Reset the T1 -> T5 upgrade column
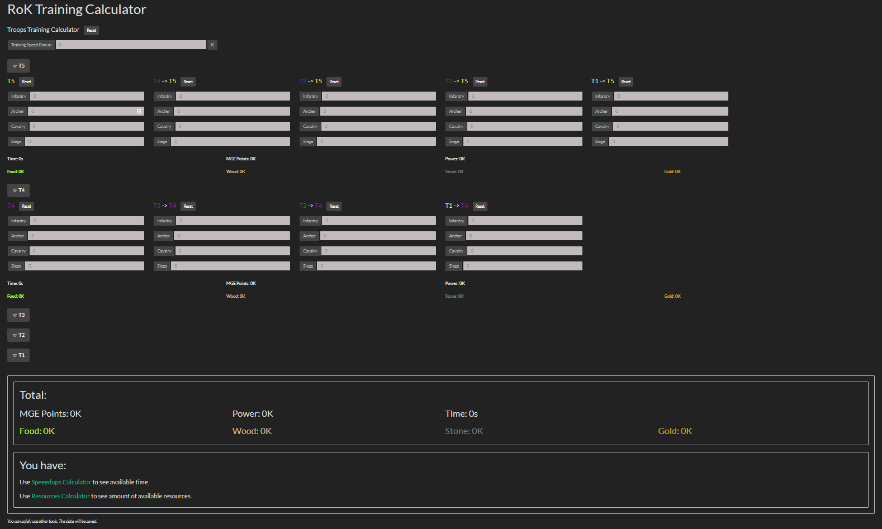This screenshot has height=529, width=882. pos(626,82)
